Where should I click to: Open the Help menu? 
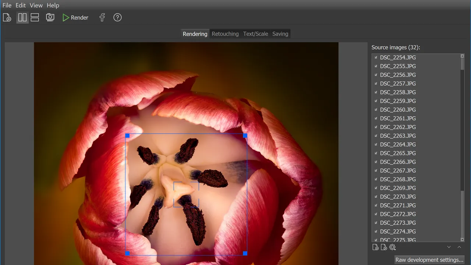coord(53,6)
